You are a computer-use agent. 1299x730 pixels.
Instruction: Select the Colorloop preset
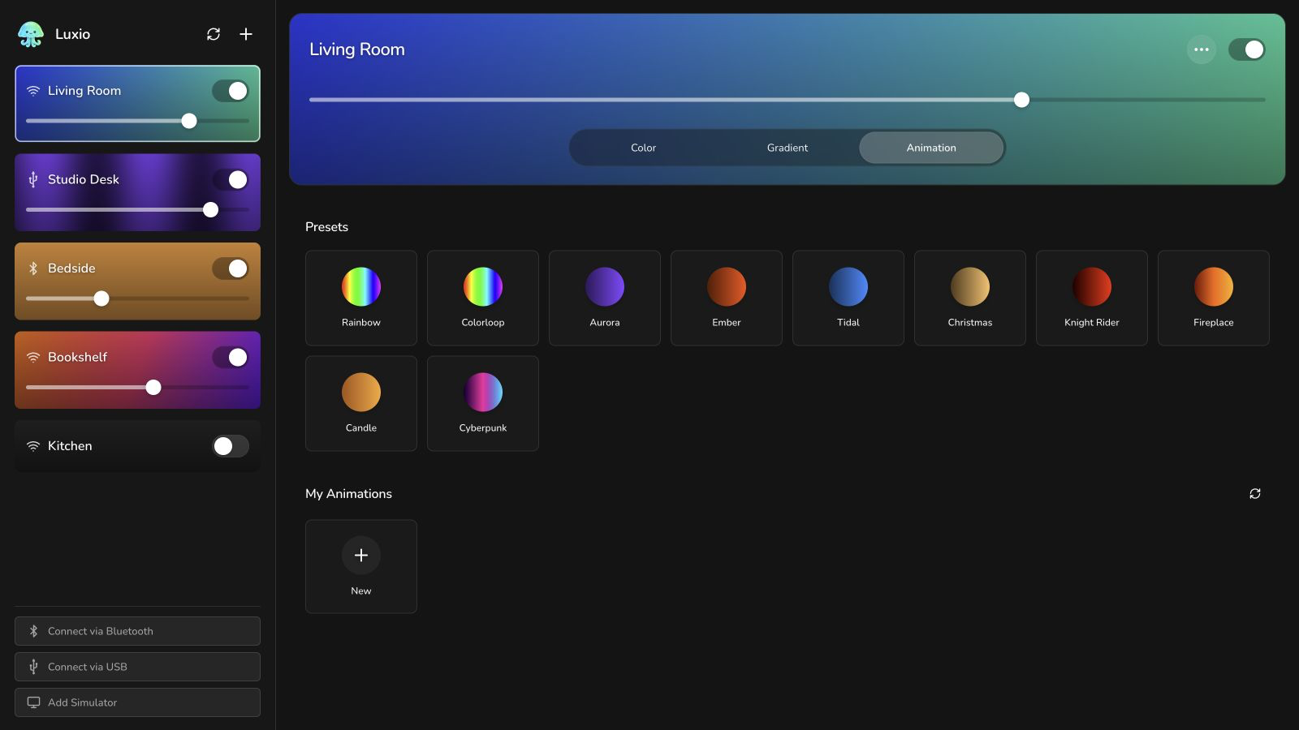click(x=483, y=298)
